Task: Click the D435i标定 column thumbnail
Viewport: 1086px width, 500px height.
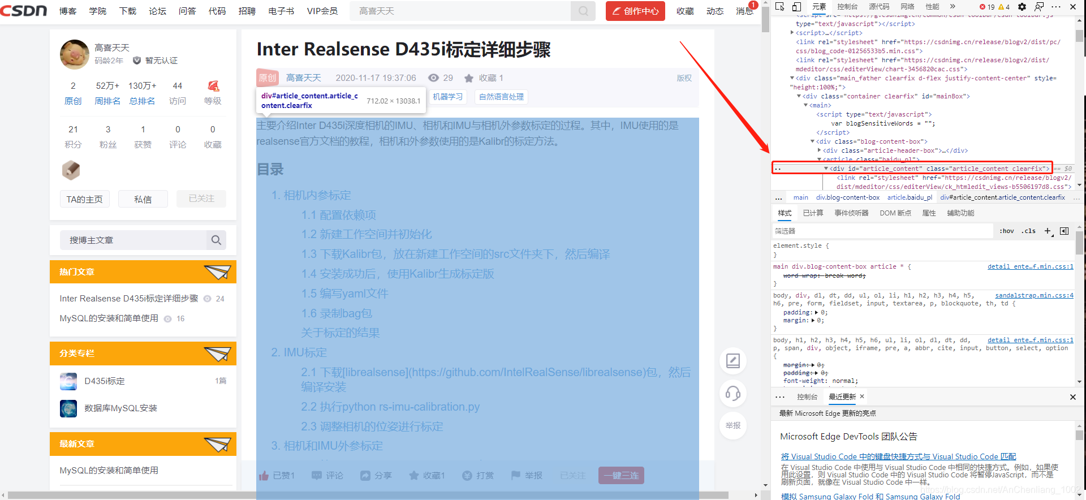Action: click(x=68, y=381)
